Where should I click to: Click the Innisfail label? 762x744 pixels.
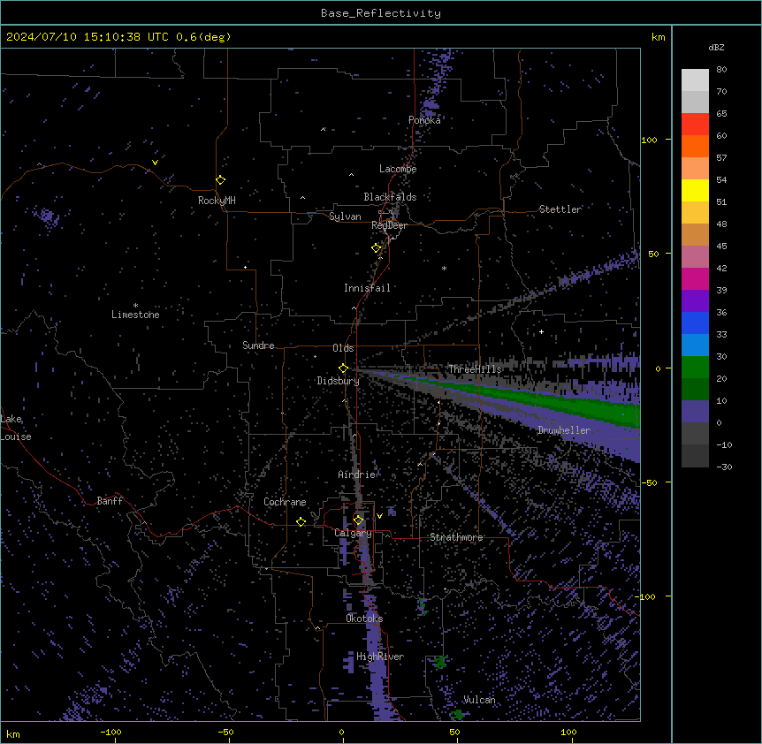pyautogui.click(x=367, y=288)
